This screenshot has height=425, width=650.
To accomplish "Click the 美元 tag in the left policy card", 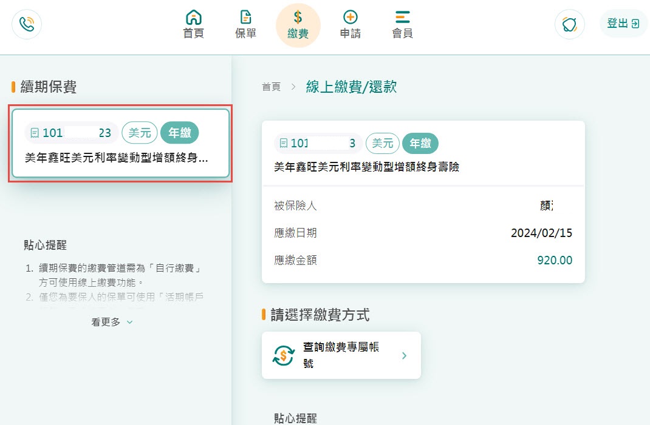I will point(140,133).
